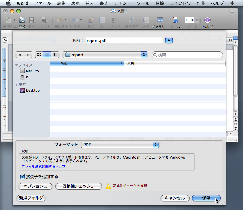Open the format PDF dropdown
Screen dimensions: 243x210
tap(120, 144)
